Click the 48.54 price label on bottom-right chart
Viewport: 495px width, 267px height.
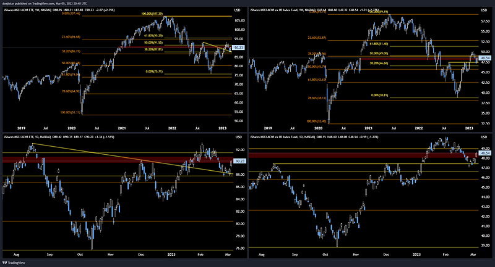pyautogui.click(x=484, y=152)
